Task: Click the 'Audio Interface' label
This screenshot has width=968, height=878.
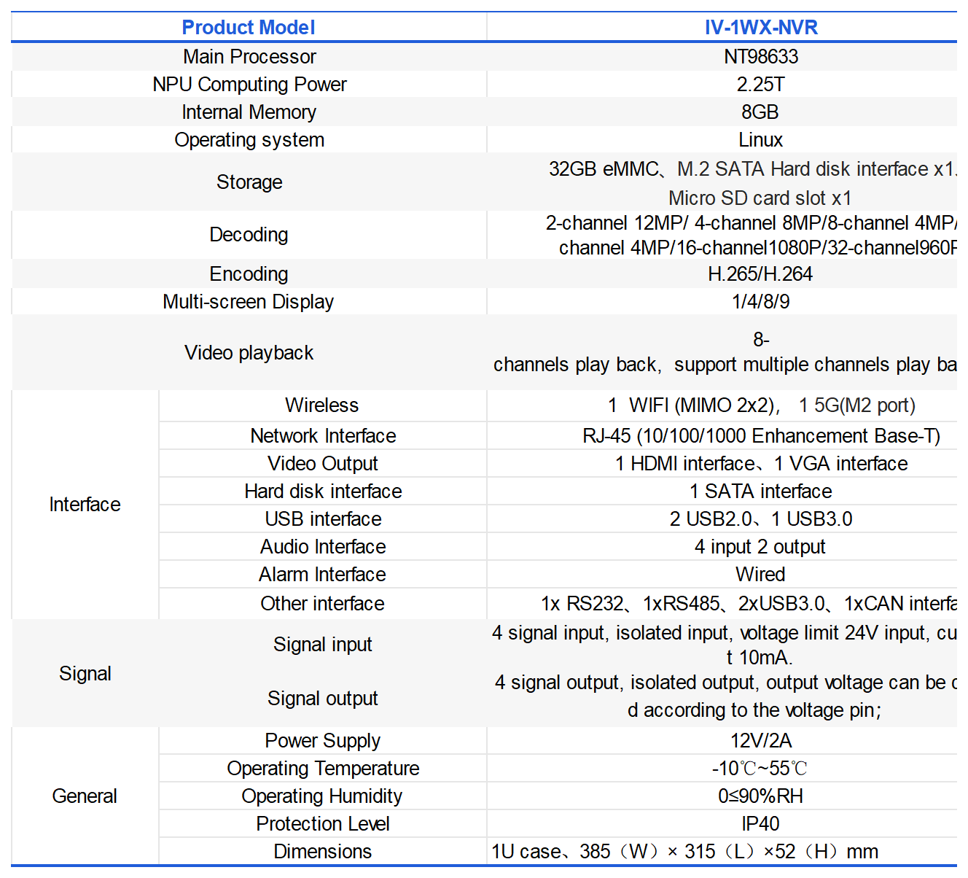Action: pos(323,547)
